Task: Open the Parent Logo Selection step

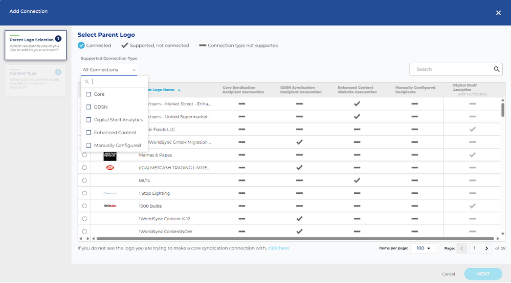Action: point(35,45)
